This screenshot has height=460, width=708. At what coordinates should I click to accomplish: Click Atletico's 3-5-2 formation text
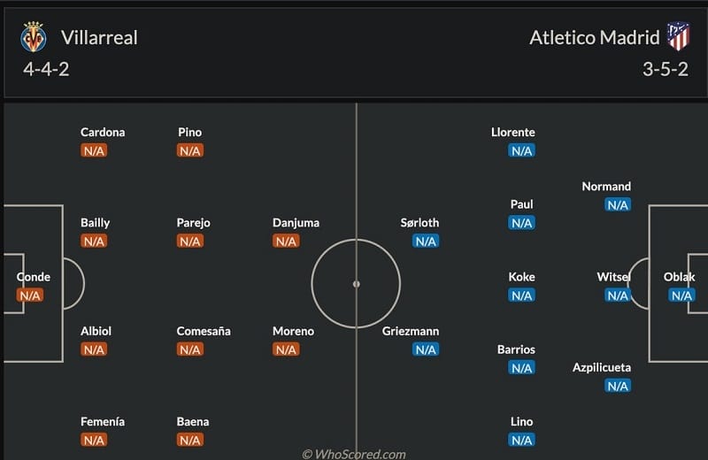[x=666, y=70]
